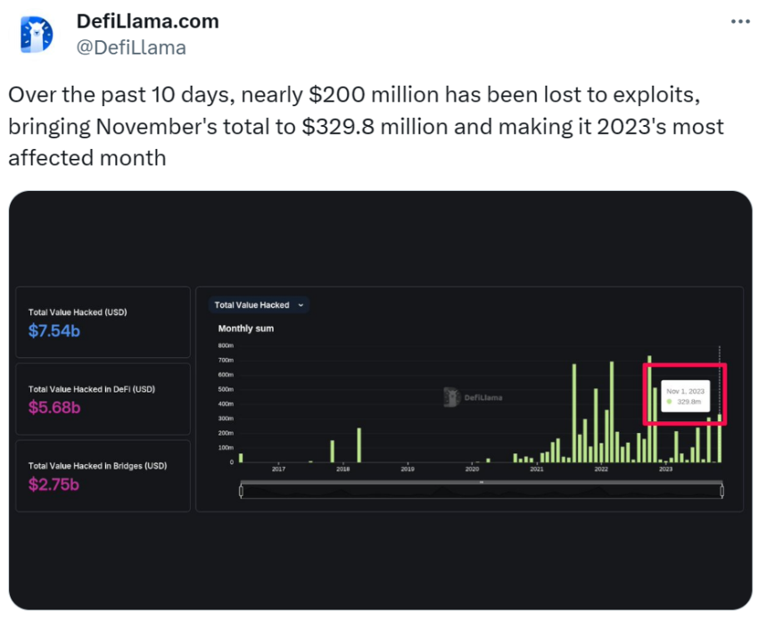Click the center grip above the range slider
This screenshot has width=767, height=623.
point(482,482)
